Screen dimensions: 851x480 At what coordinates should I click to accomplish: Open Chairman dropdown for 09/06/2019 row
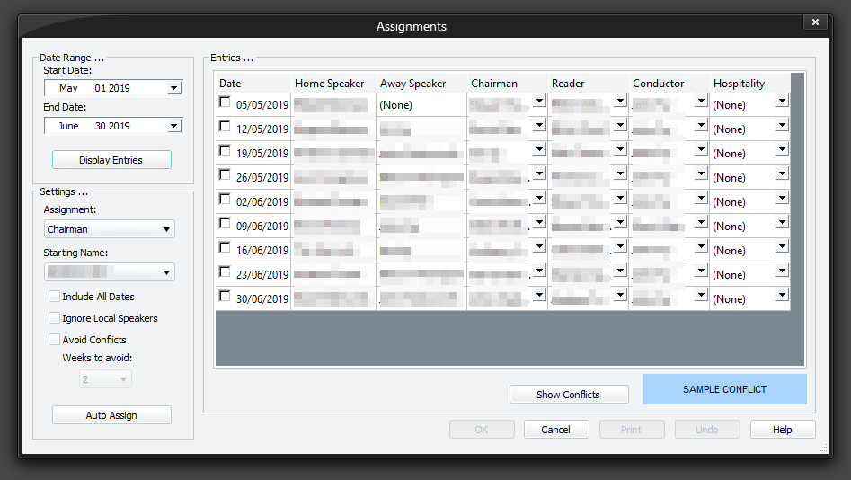(x=539, y=222)
